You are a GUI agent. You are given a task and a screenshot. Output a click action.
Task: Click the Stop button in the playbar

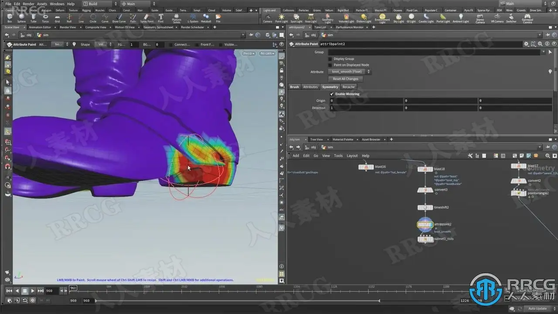click(25, 291)
